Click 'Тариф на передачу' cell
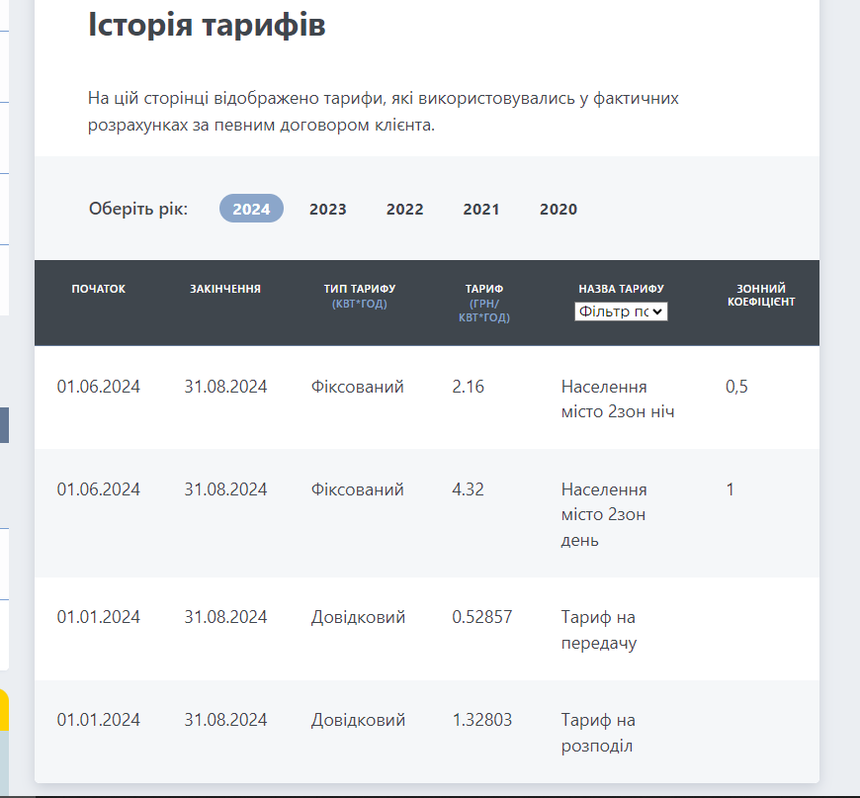860x798 pixels. pos(599,630)
